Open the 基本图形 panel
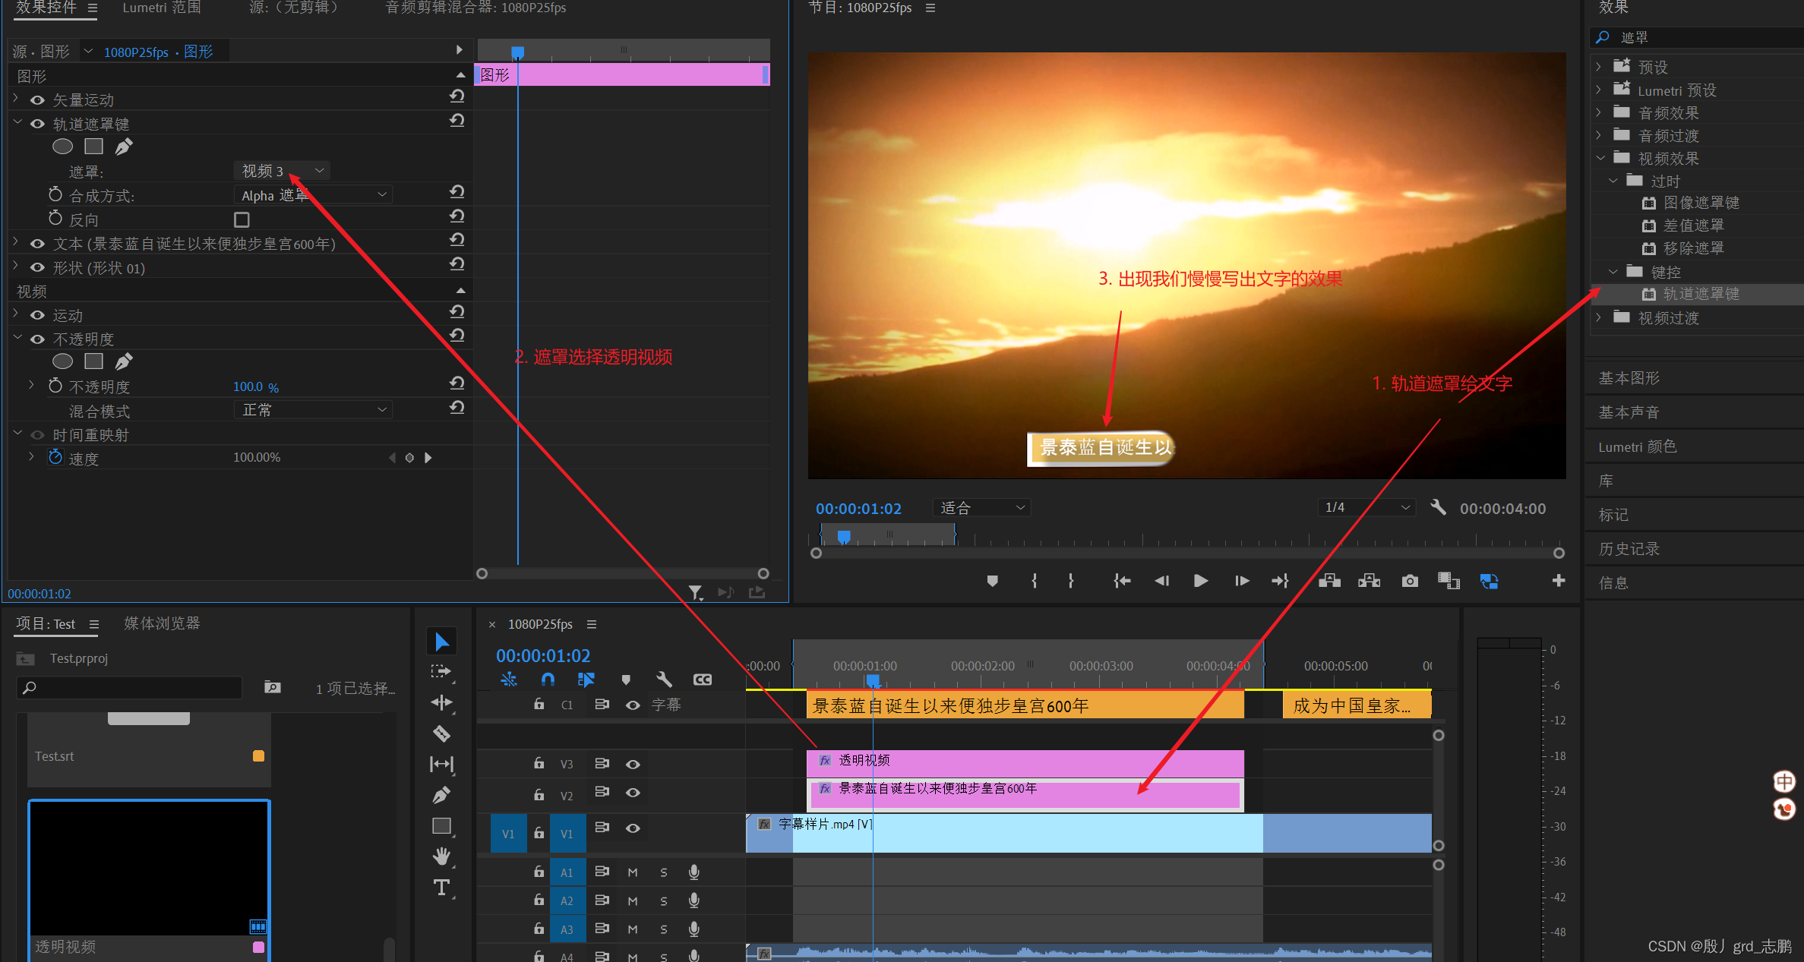Screen dimensions: 1804x962 [1629, 378]
